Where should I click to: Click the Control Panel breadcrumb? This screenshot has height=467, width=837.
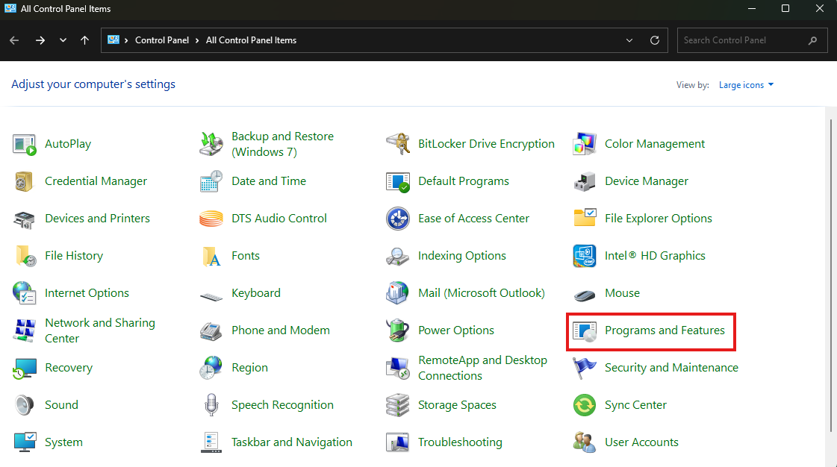162,40
